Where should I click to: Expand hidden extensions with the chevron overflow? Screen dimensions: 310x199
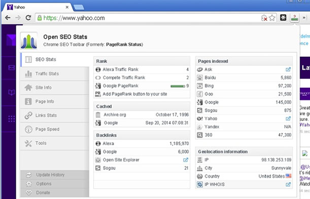[304, 18]
